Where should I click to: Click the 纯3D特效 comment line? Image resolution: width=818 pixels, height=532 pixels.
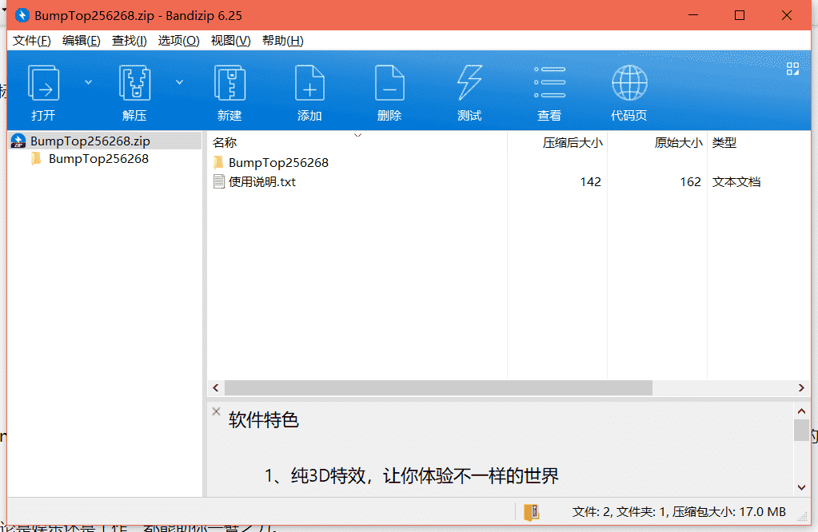[x=412, y=476]
